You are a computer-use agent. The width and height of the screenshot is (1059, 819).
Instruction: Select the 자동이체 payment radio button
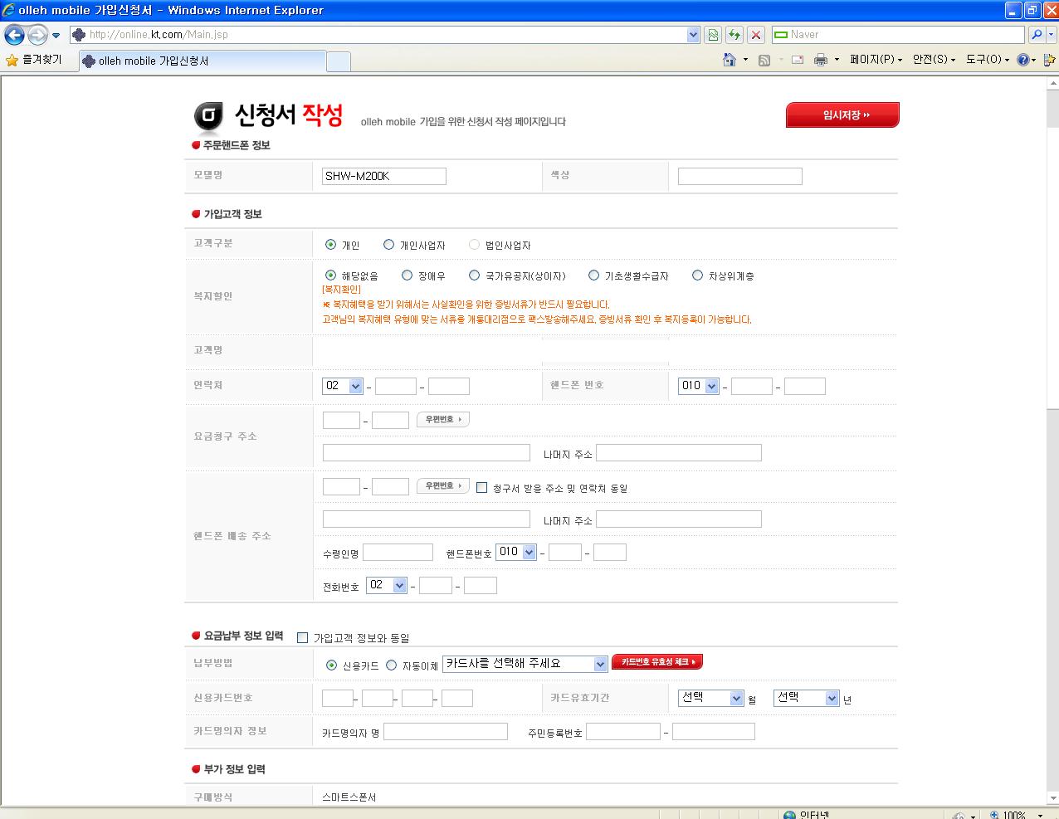tap(391, 665)
